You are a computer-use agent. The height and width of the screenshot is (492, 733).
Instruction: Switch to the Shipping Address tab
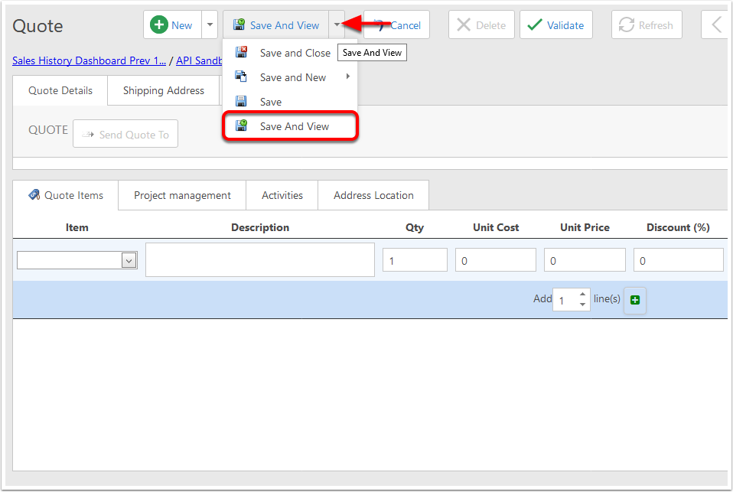point(164,91)
